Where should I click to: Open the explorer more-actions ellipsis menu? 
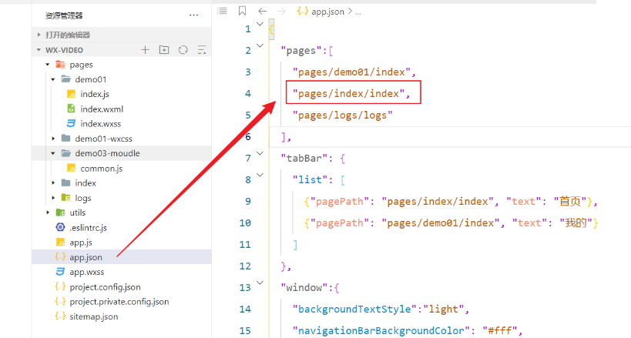click(x=193, y=15)
